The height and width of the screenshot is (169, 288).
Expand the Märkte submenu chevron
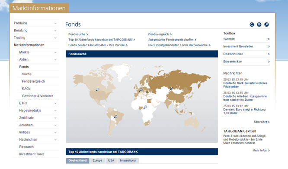(55, 52)
